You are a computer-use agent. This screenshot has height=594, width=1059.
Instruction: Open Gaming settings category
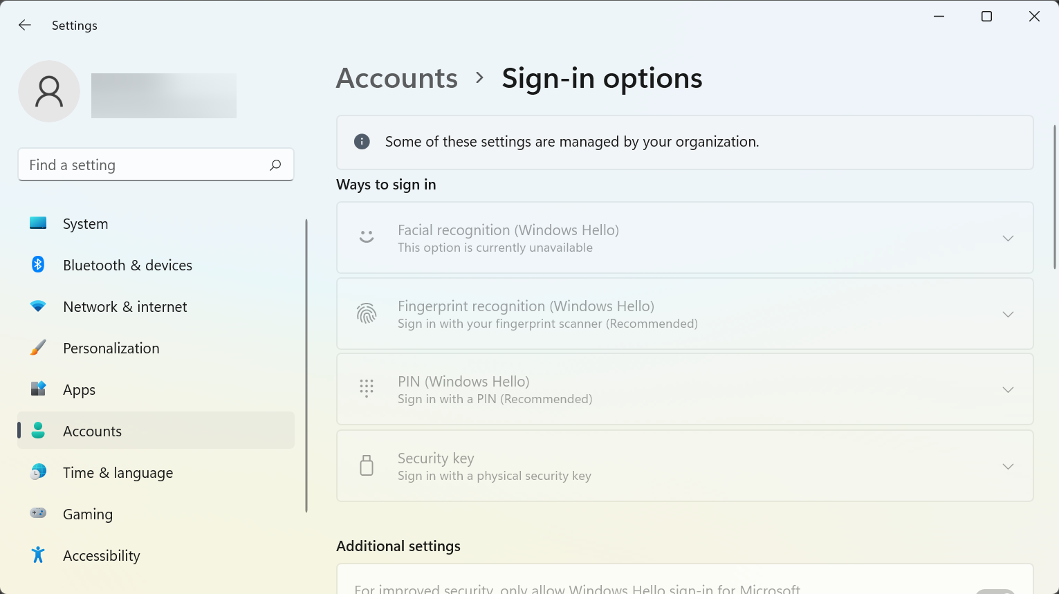[156, 514]
